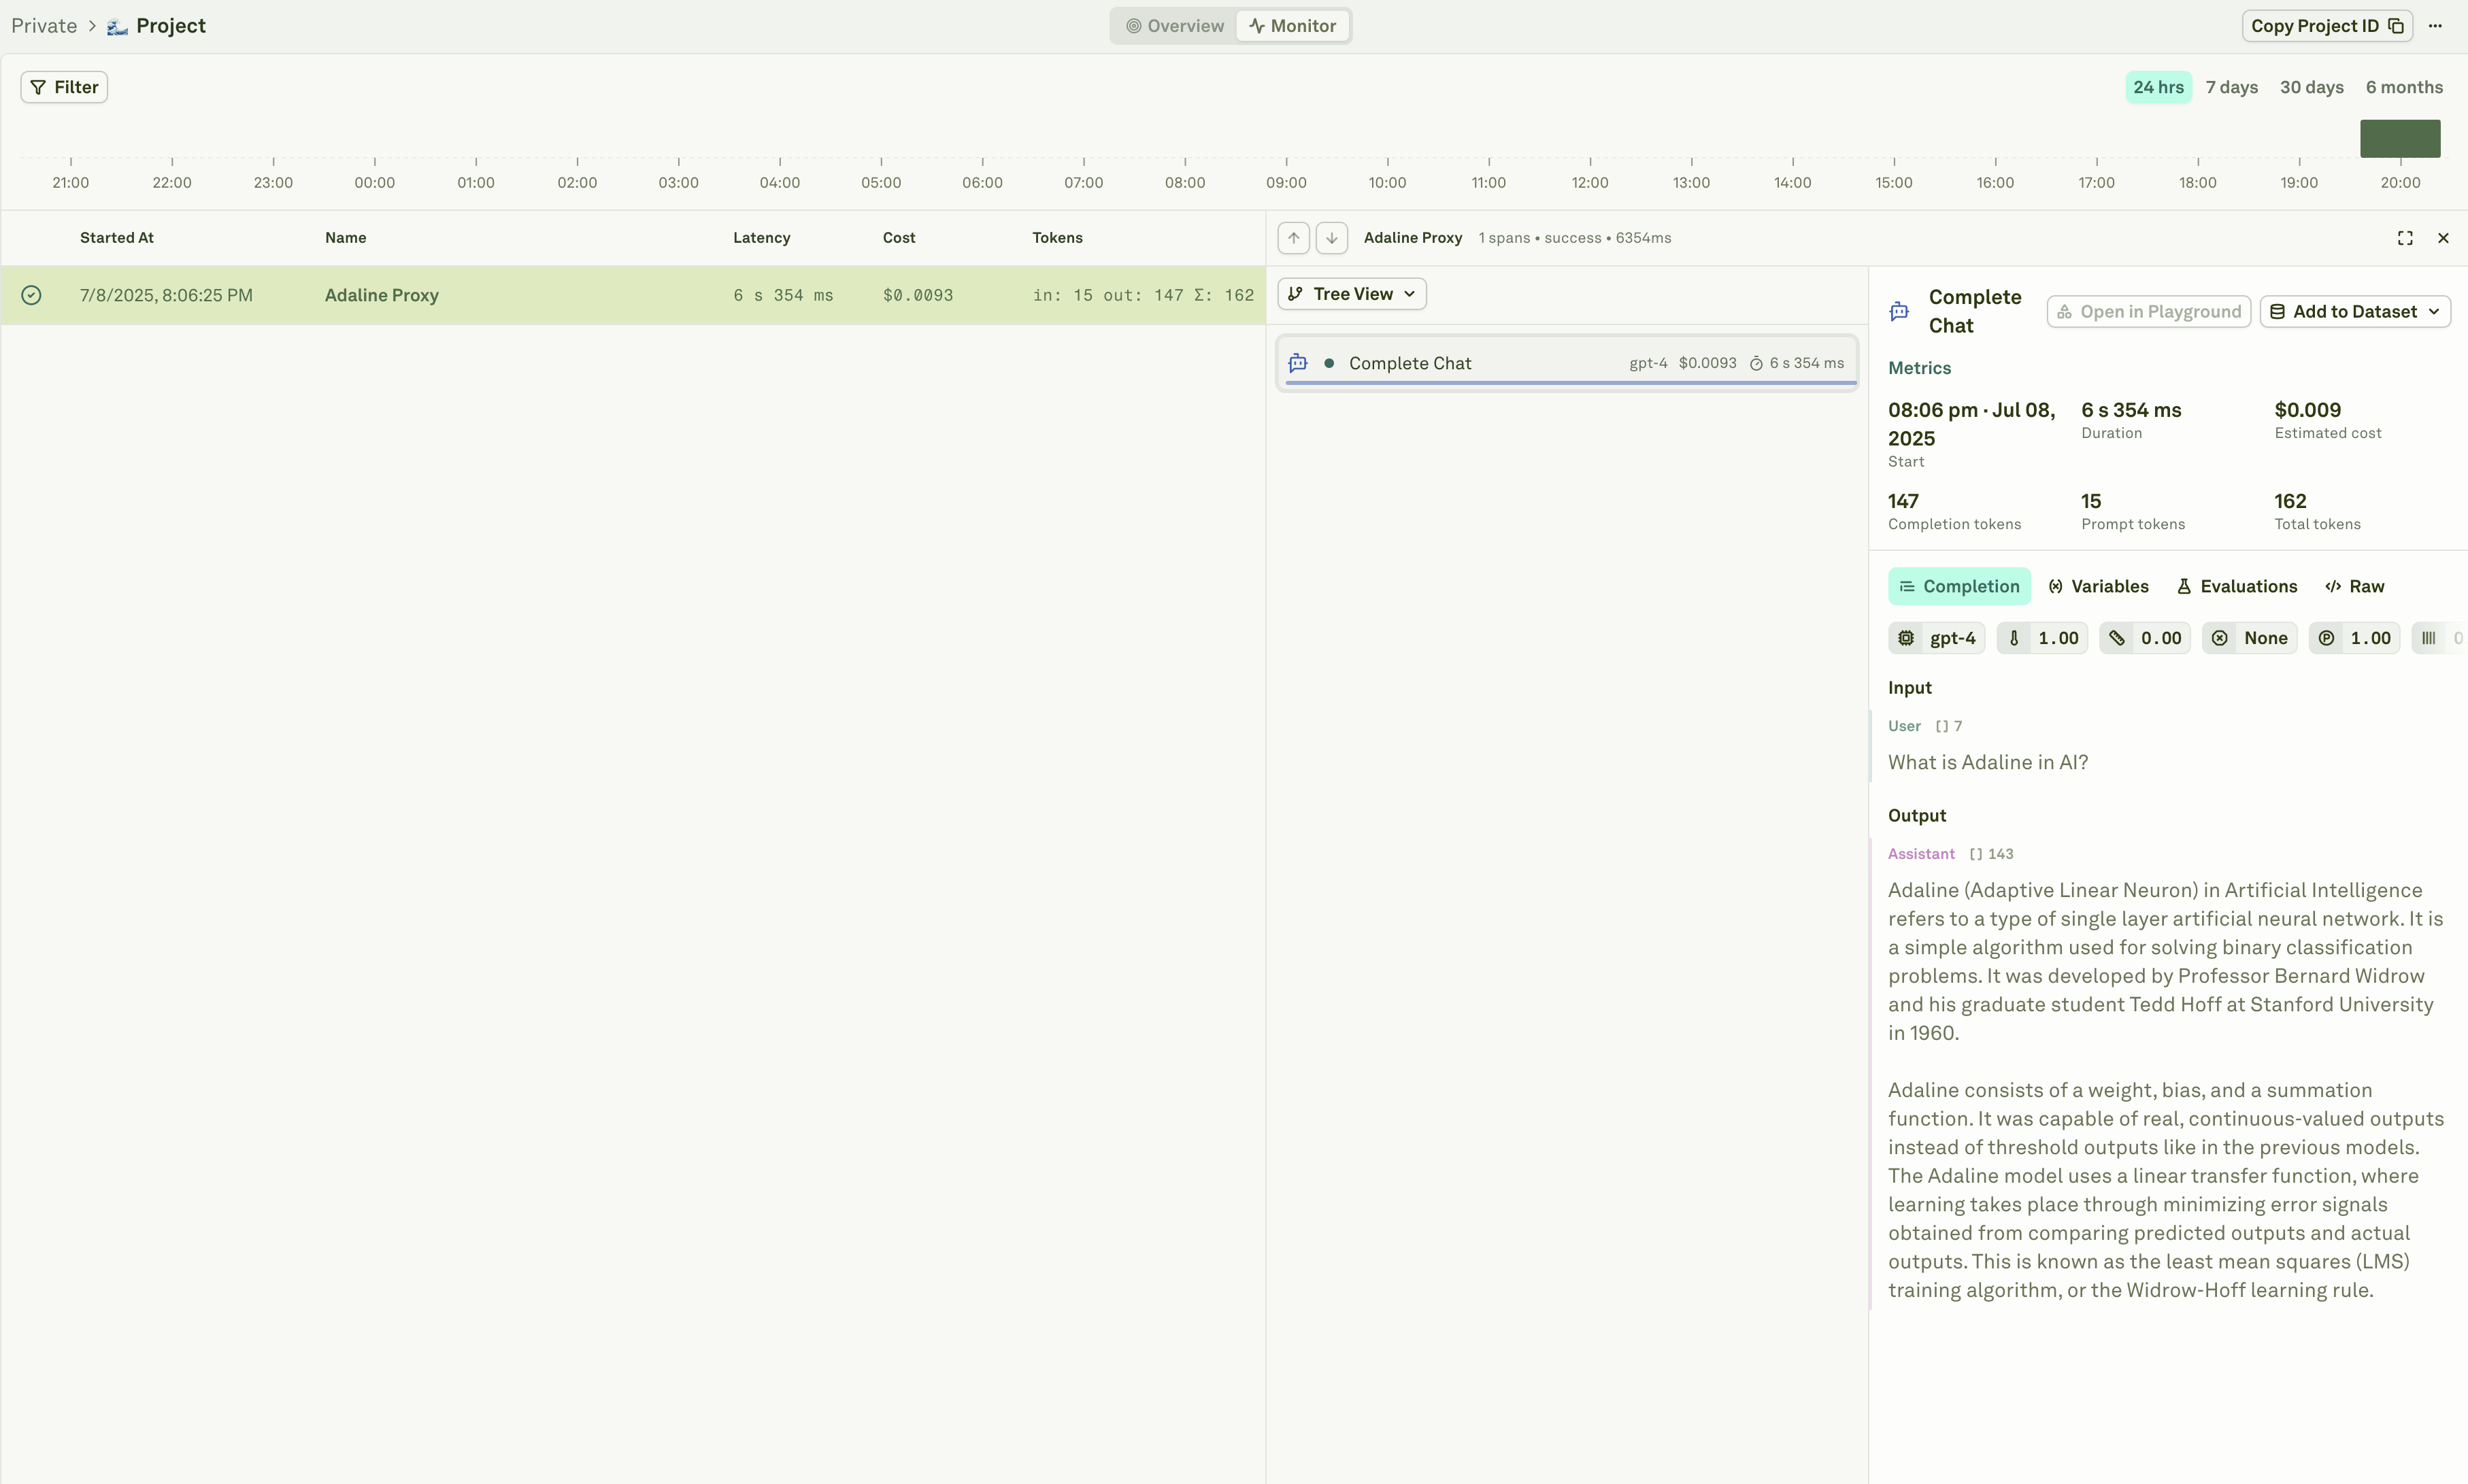The width and height of the screenshot is (2468, 1484).
Task: Click the 162 Total tokens metric
Action: (x=2317, y=511)
